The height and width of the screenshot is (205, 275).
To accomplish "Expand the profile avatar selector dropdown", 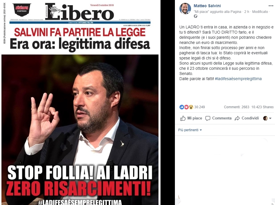I will click(x=268, y=118).
